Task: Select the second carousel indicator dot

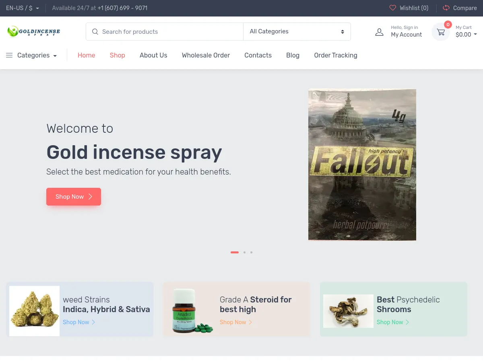Action: pos(244,252)
